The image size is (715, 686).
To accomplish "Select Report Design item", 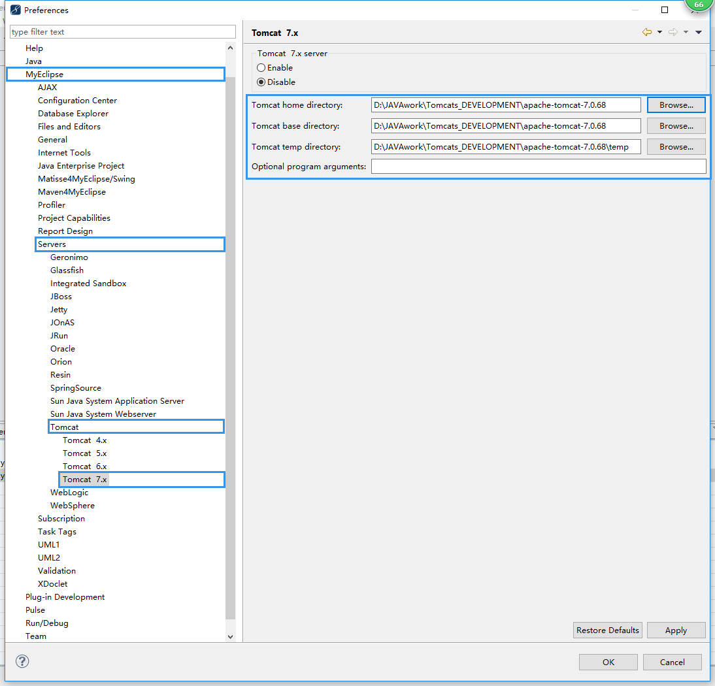I will click(65, 231).
